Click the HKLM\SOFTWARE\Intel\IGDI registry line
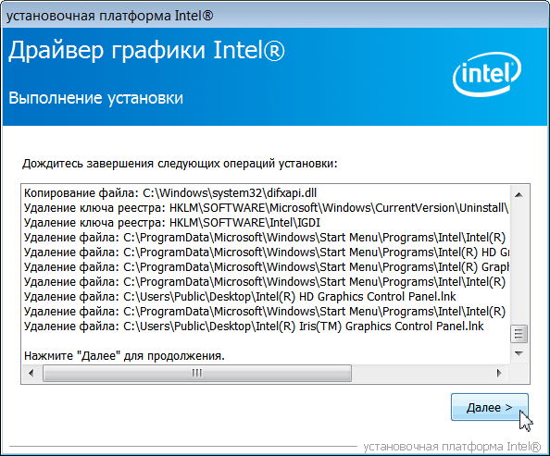 pos(172,223)
